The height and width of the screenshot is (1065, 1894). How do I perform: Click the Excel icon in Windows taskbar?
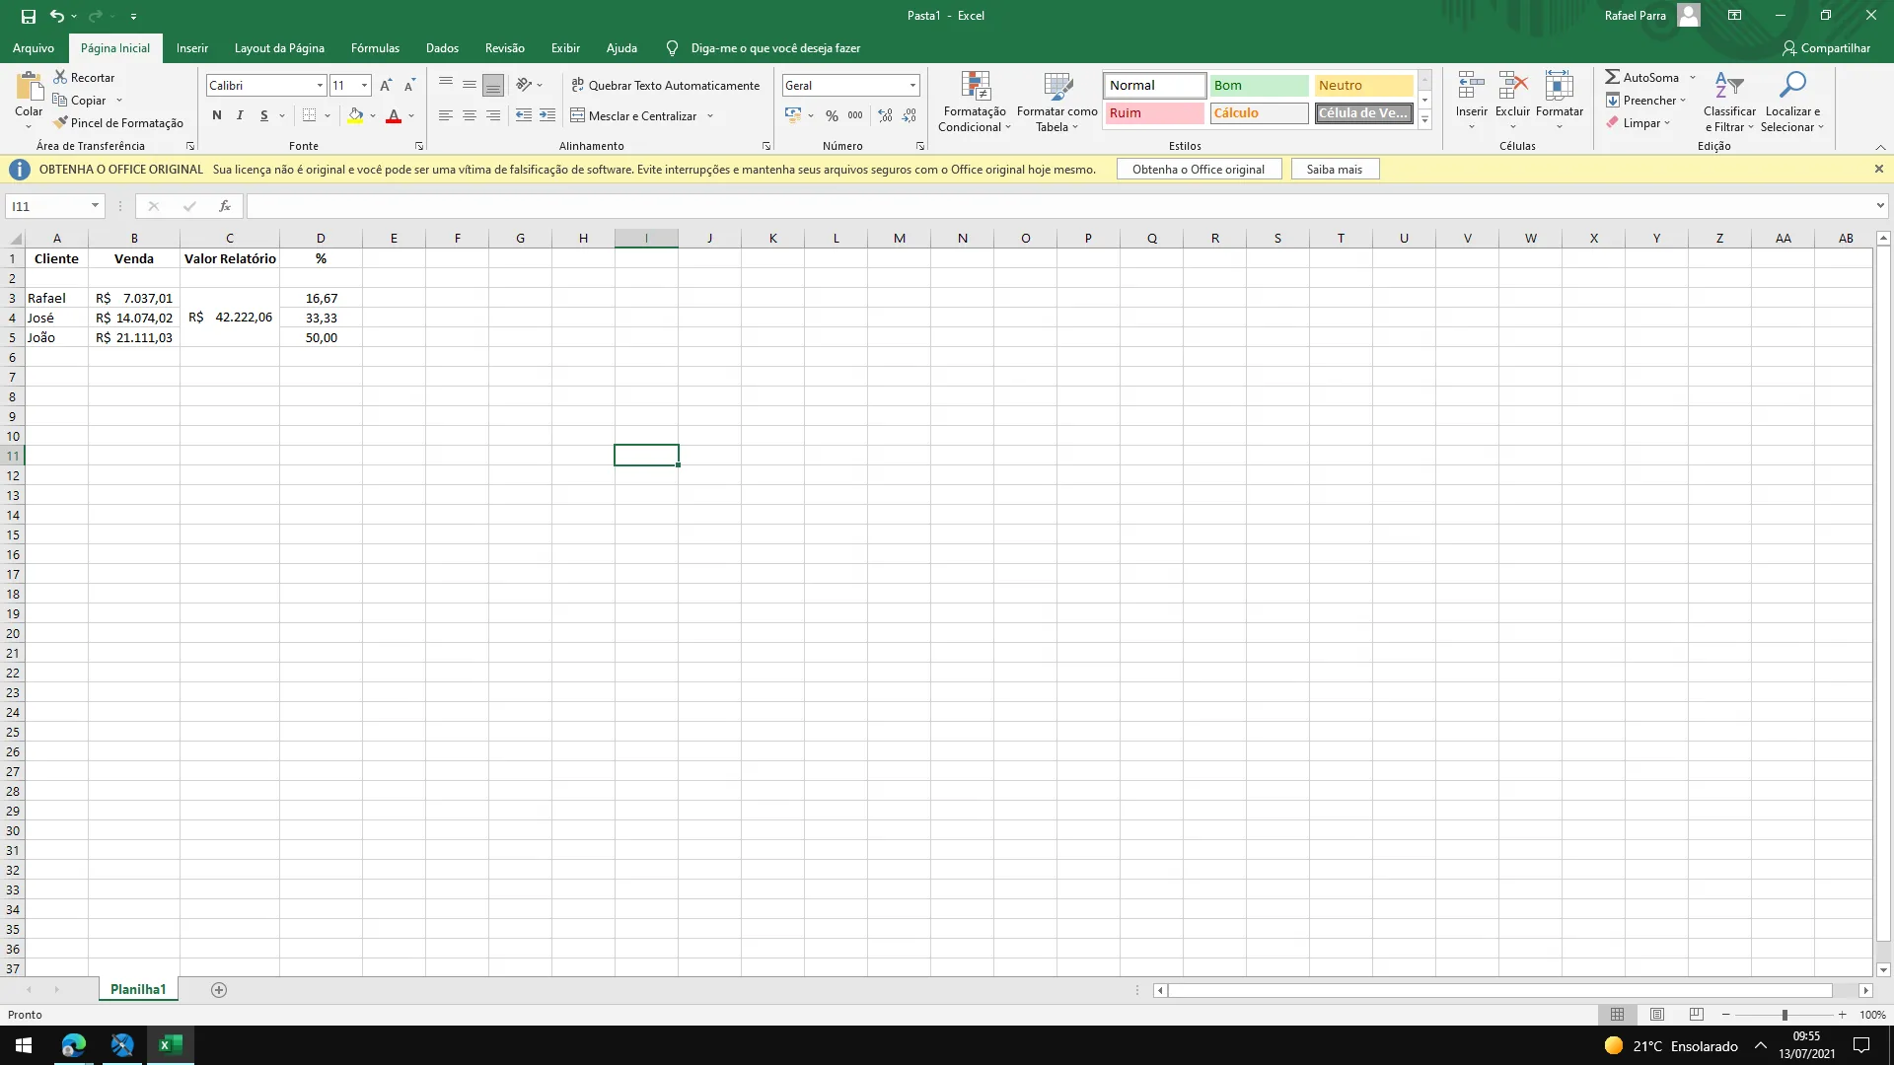[x=170, y=1045]
